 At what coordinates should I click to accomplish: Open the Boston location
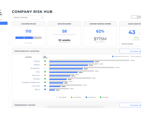pyautogui.click(x=37, y=65)
